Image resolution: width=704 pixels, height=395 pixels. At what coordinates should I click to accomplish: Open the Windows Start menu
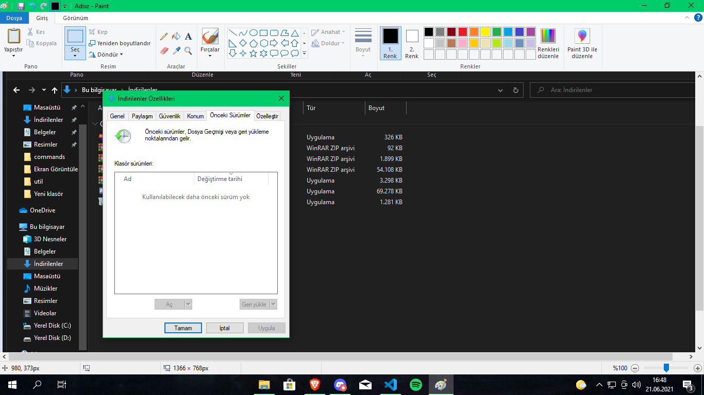click(x=12, y=384)
